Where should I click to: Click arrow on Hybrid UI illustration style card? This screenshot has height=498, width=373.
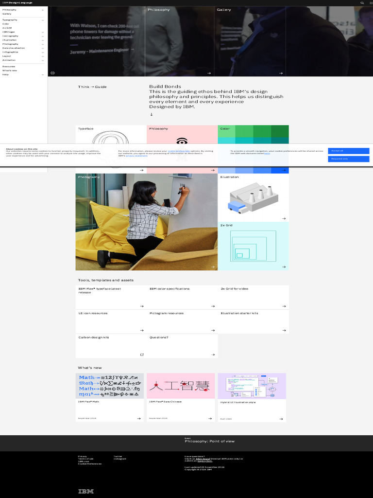pos(281,419)
